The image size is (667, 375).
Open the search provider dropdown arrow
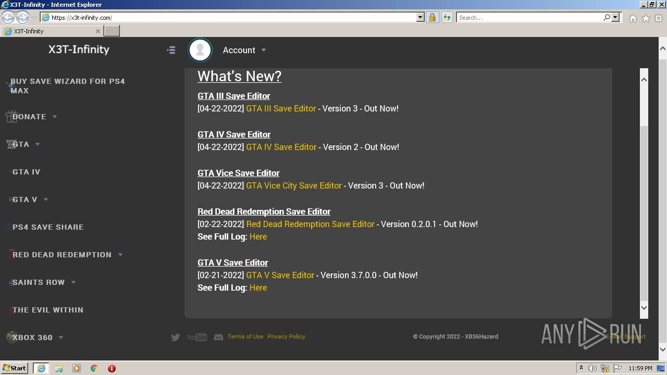pos(615,17)
